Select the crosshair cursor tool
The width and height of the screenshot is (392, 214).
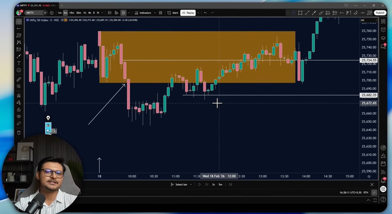point(19,22)
